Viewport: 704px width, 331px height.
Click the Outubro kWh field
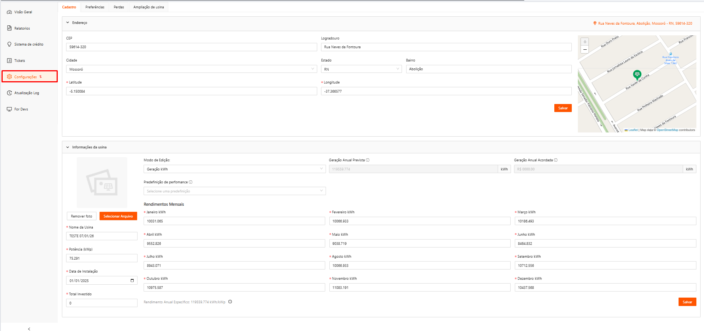tap(234, 287)
